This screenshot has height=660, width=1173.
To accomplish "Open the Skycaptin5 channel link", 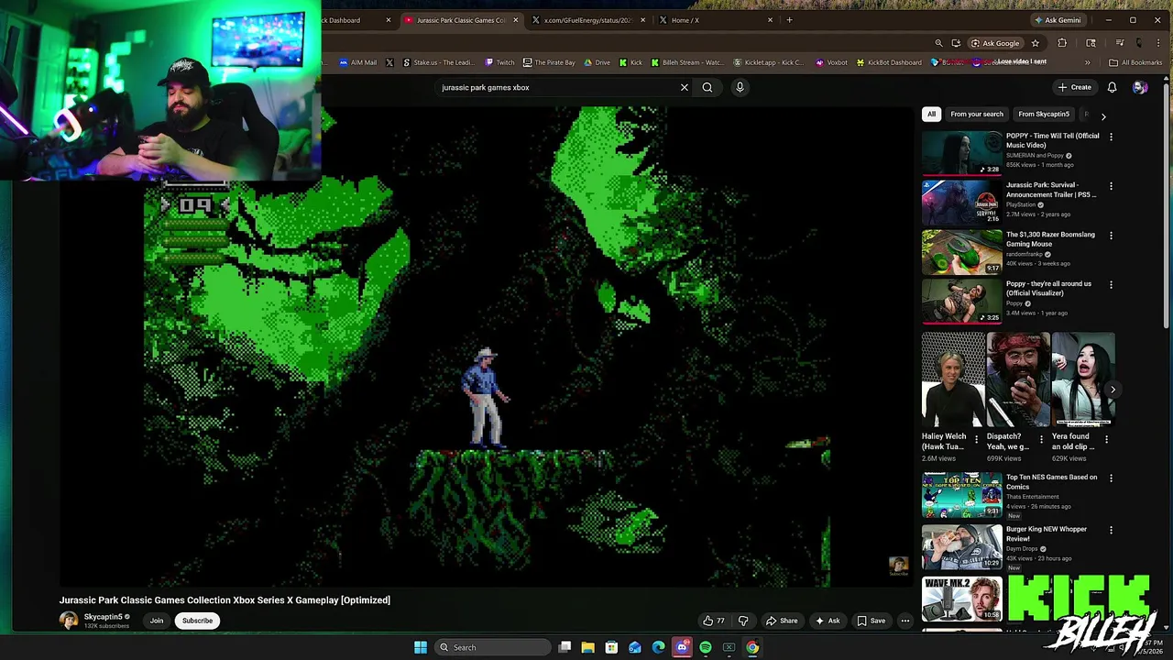I will click(x=103, y=617).
